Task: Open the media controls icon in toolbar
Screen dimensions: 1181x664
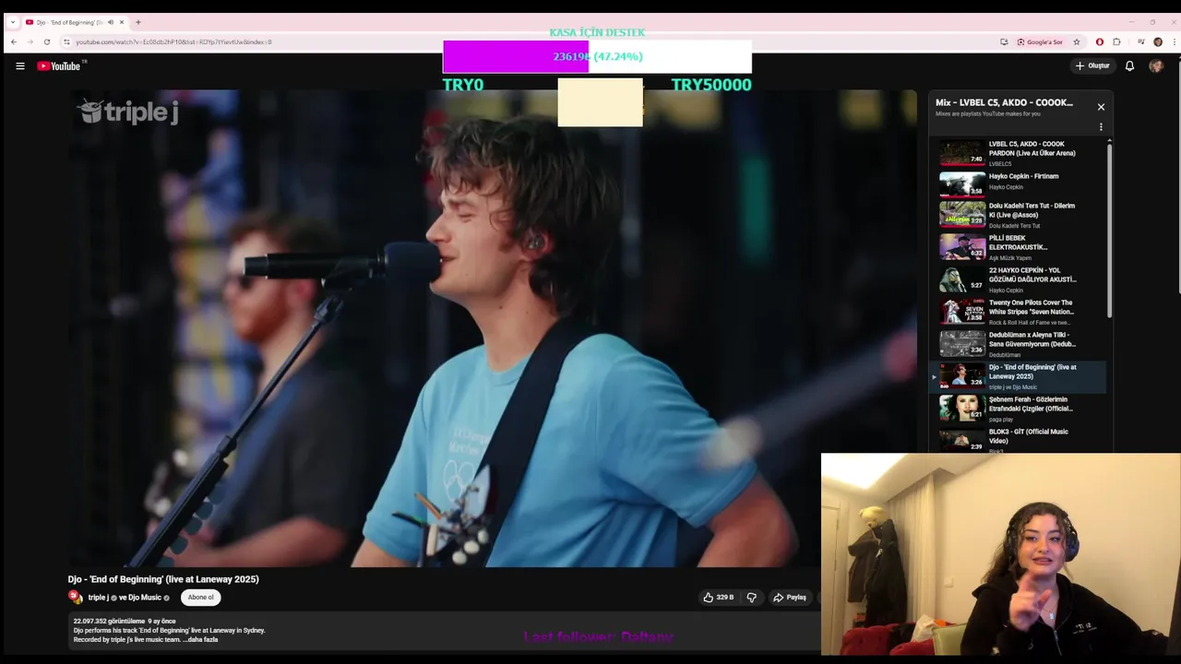Action: point(1141,41)
